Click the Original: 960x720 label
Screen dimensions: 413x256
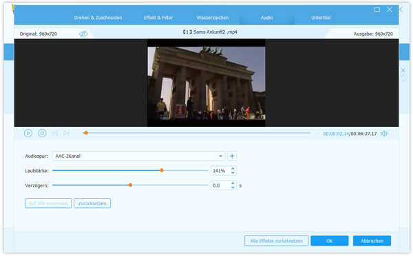pos(38,34)
